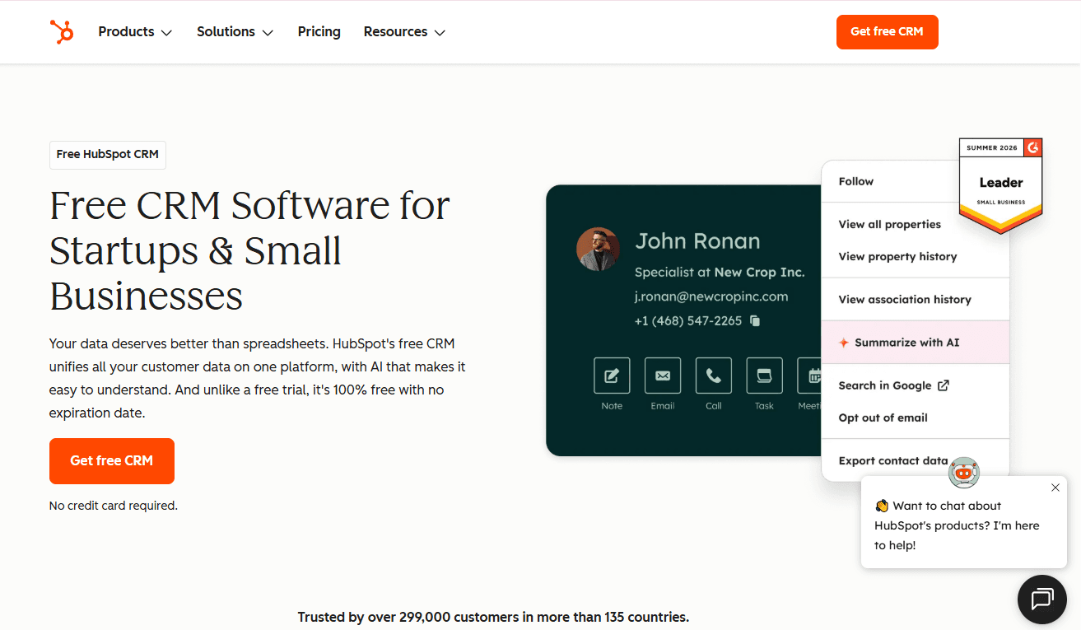The width and height of the screenshot is (1081, 630).
Task: Click the header Get free CRM button
Action: pos(887,32)
